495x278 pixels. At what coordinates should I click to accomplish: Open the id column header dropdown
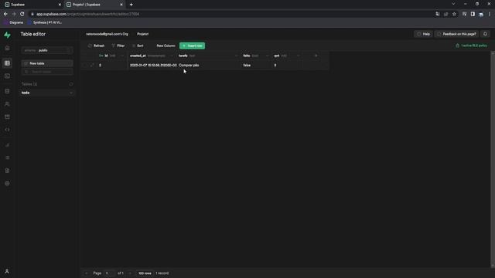(x=122, y=56)
